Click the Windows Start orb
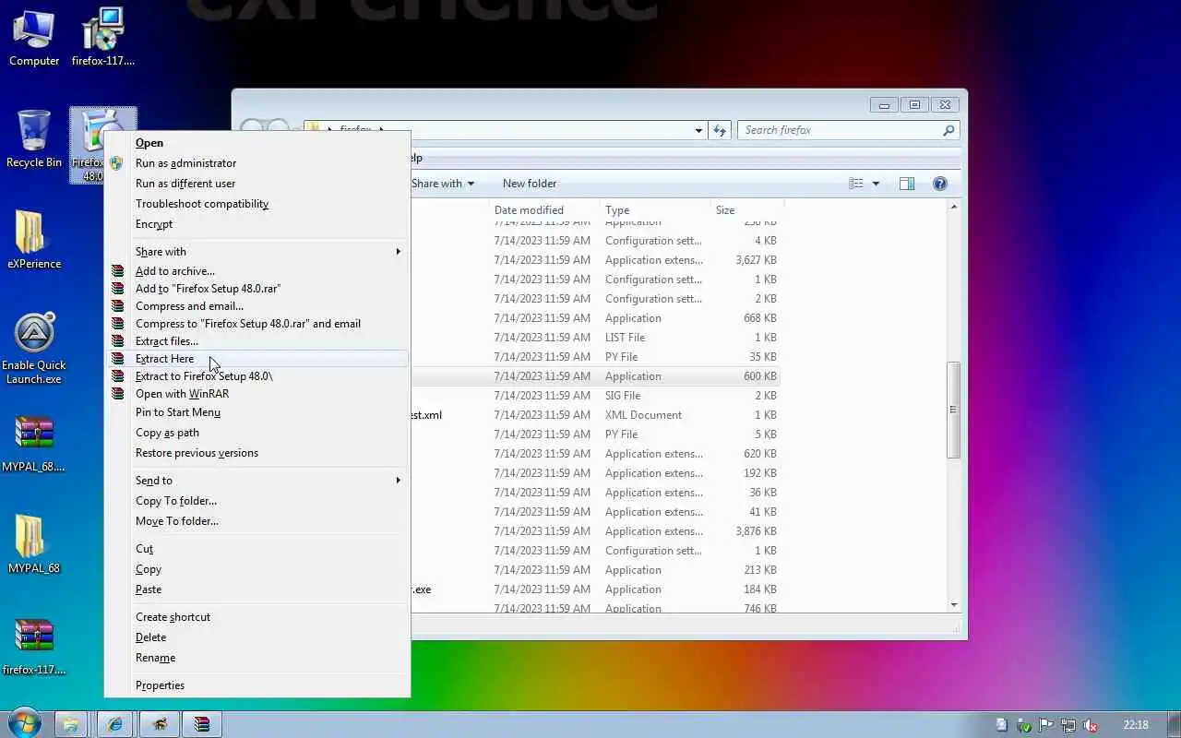This screenshot has width=1181, height=738. [x=23, y=724]
